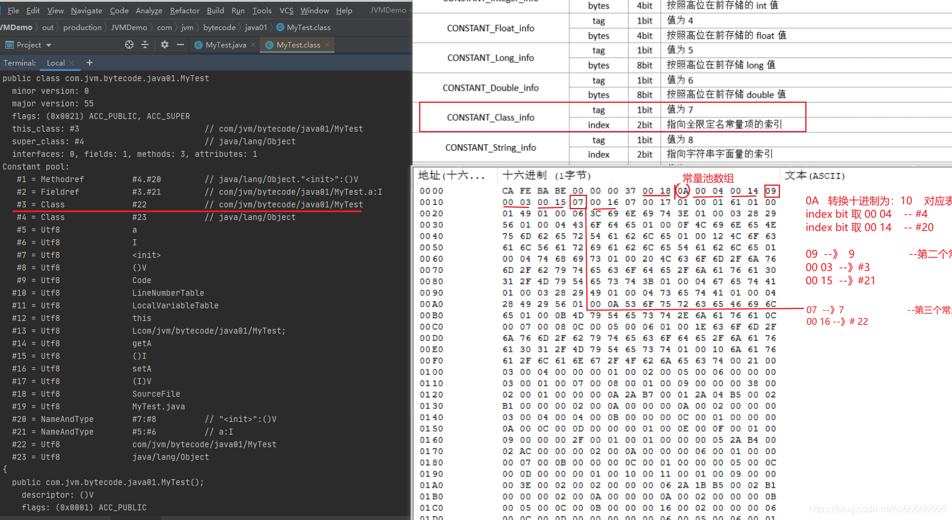This screenshot has height=520, width=952.
Task: Open the Code menu
Action: (x=119, y=10)
